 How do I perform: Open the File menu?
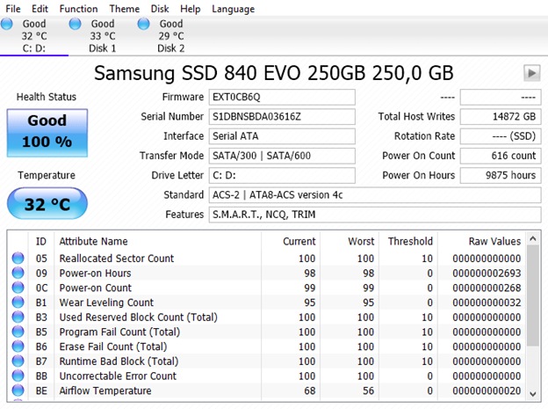click(x=13, y=9)
